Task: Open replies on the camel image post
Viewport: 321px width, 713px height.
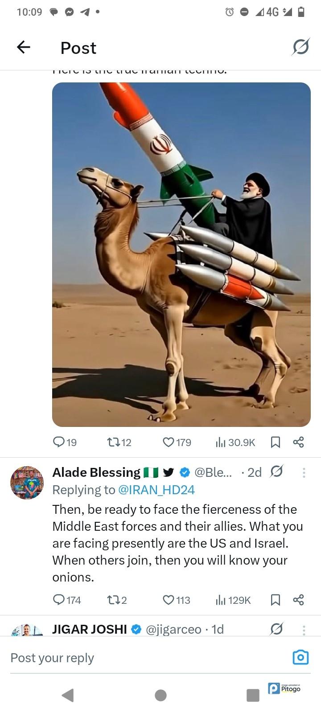Action: point(65,442)
